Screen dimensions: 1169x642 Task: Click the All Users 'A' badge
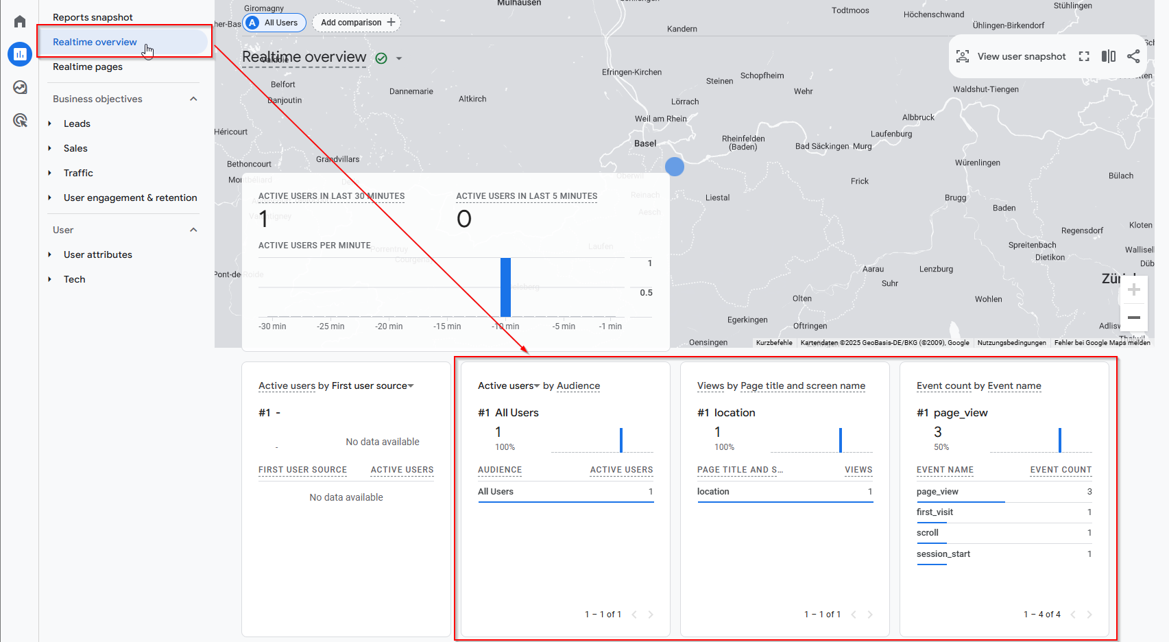tap(252, 23)
